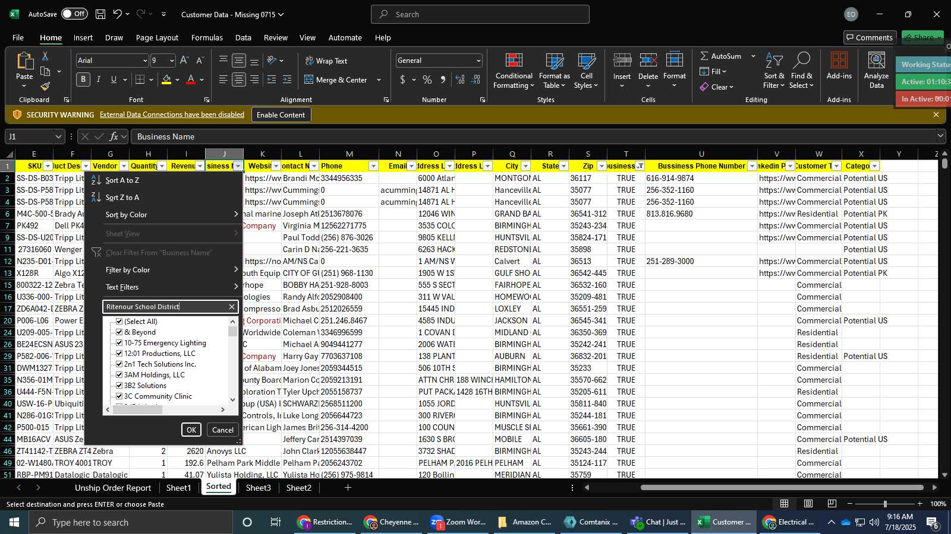Open Find & Select
951x534 pixels.
tap(802, 71)
